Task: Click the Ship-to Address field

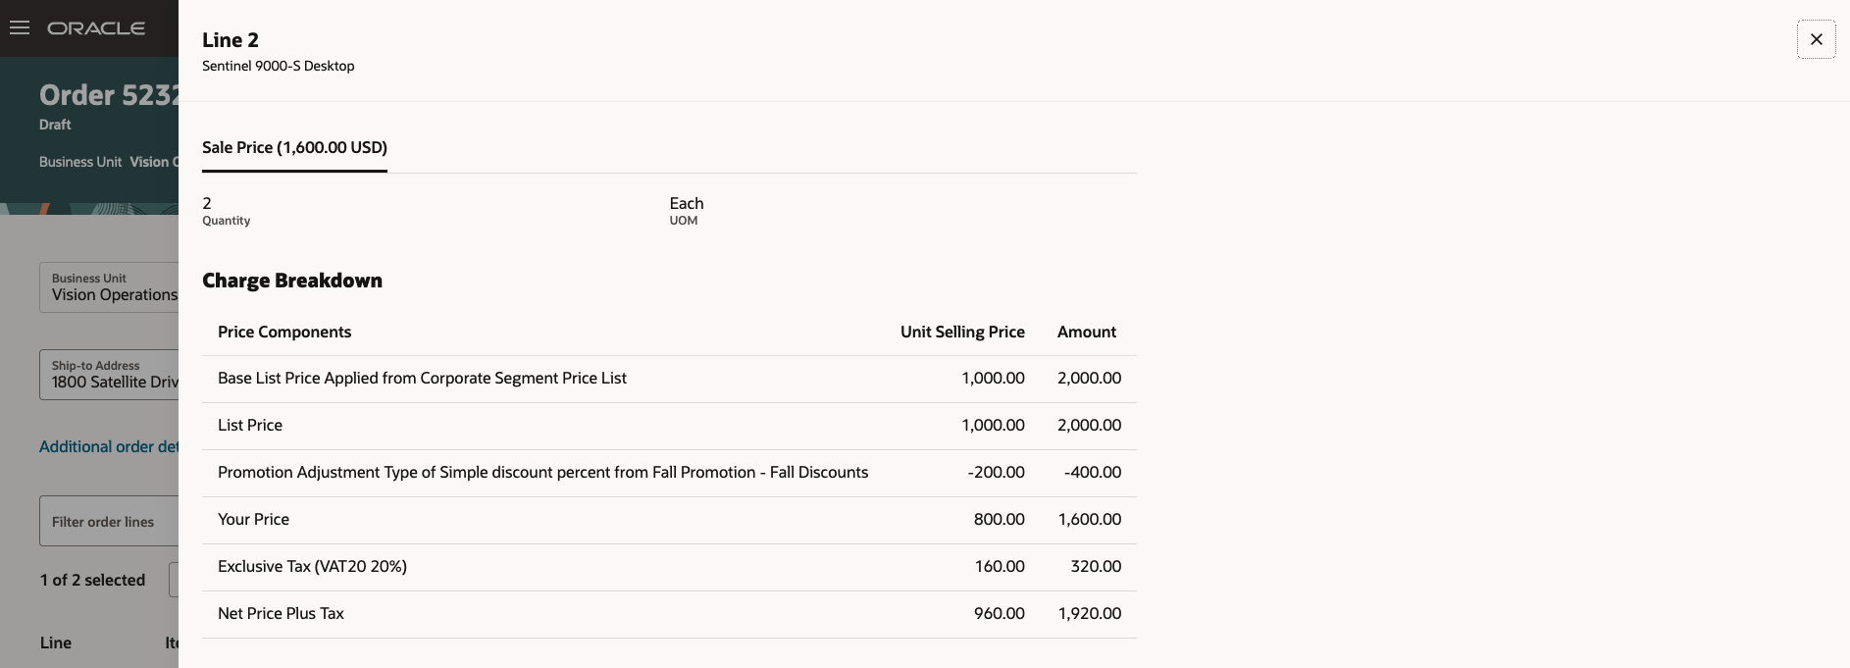Action: click(x=109, y=375)
